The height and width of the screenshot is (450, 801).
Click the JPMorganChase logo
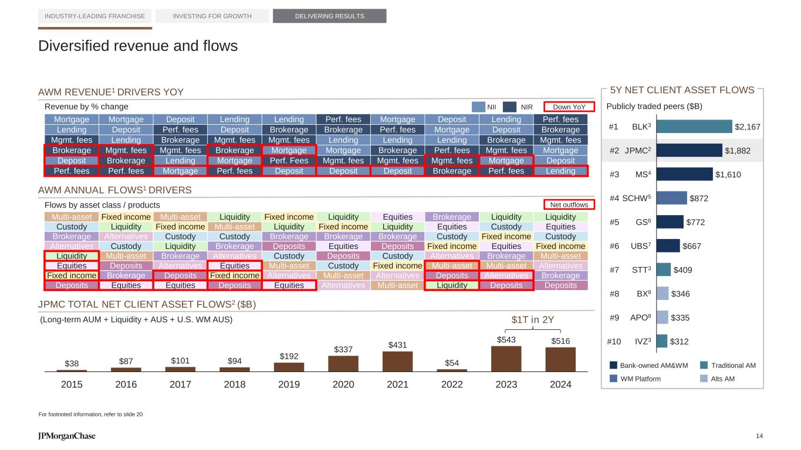[66, 436]
